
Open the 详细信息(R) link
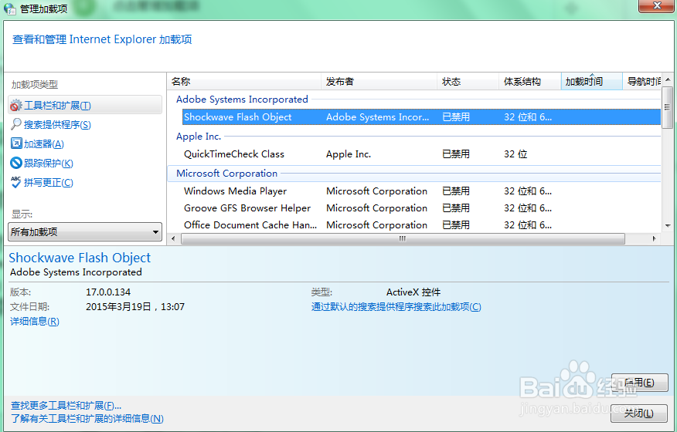click(35, 321)
